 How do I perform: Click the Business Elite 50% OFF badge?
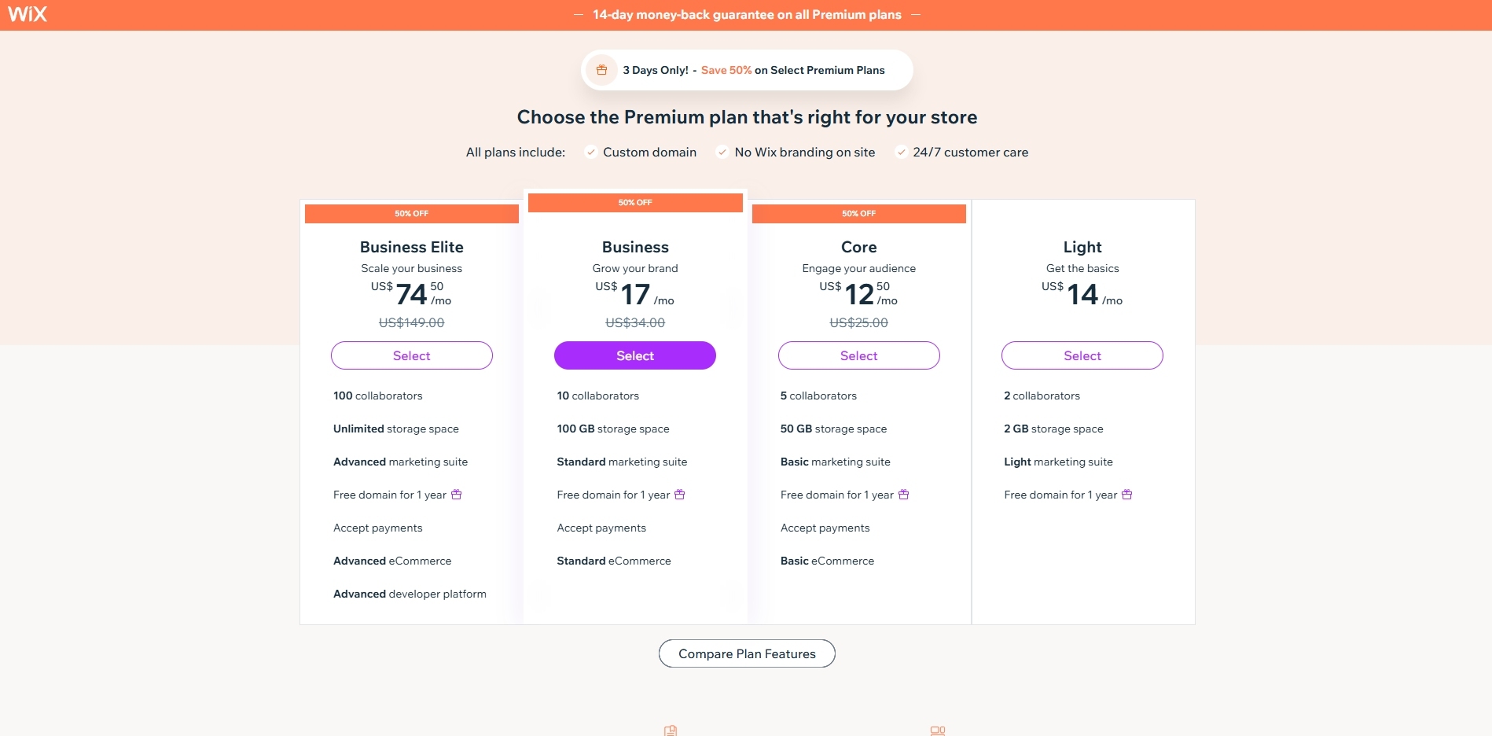click(x=411, y=214)
